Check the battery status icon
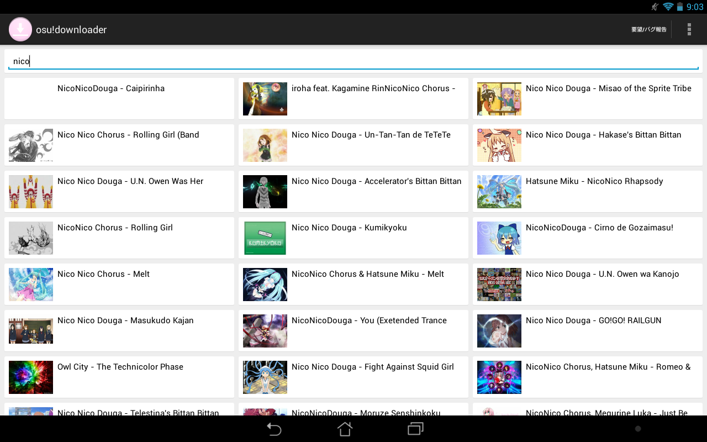Image resolution: width=707 pixels, height=442 pixels. [x=680, y=7]
